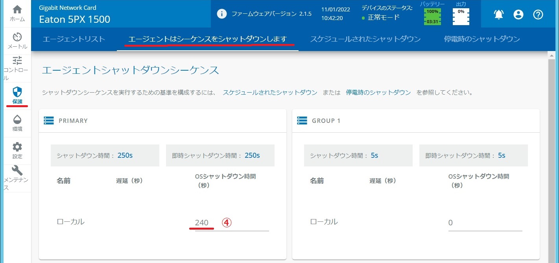Open the Home (ホーム) sidebar icon
This screenshot has width=559, height=263.
coord(17,10)
